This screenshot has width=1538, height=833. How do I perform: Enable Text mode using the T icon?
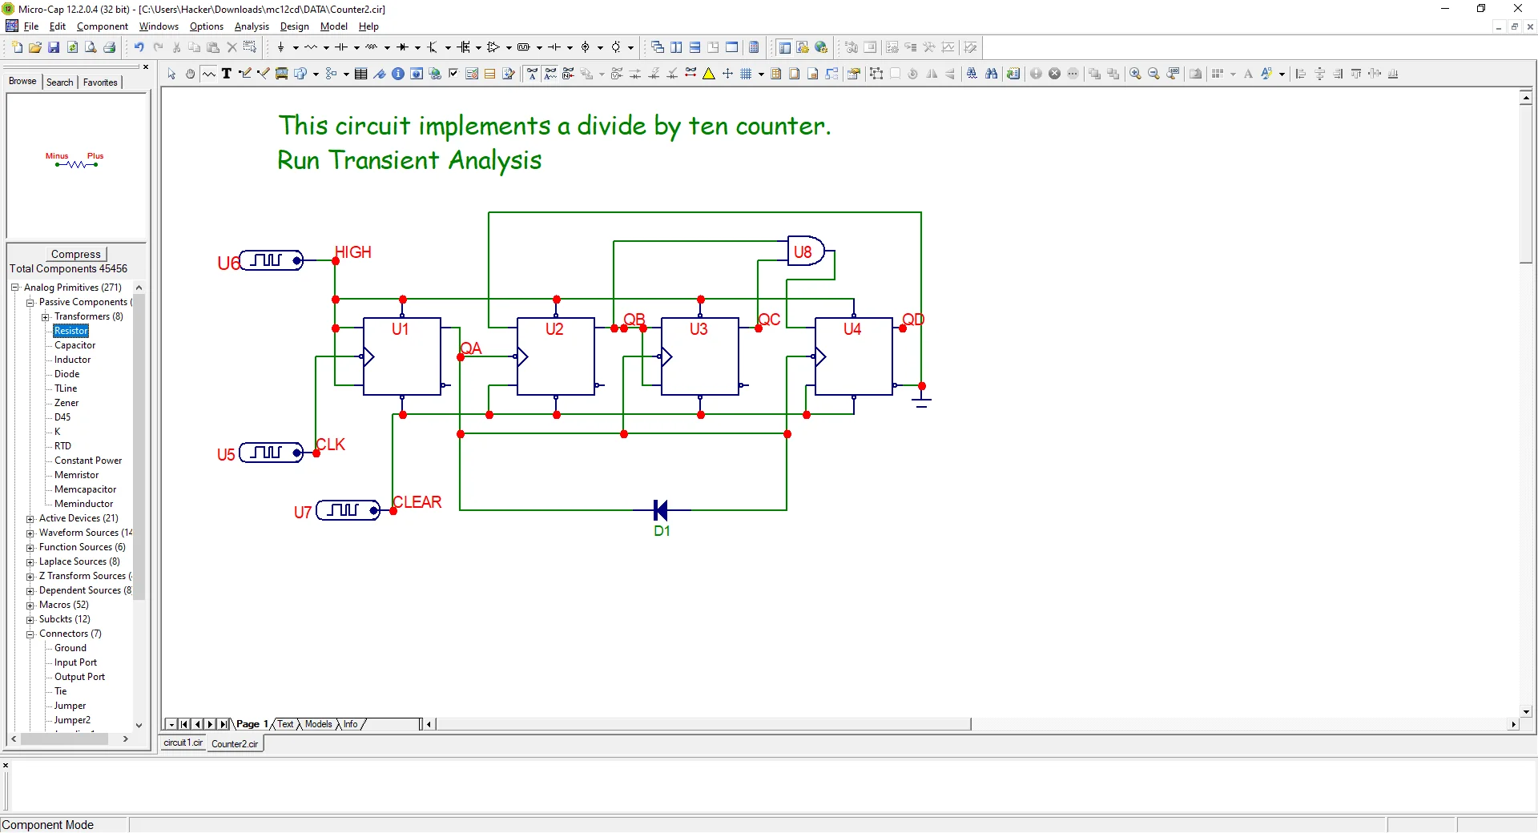click(x=227, y=73)
